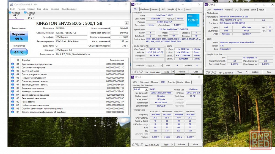Viewport: 275px width, 154px height.
Task: Click the serial number field 50026B7785A427C3
Action: 71,33
